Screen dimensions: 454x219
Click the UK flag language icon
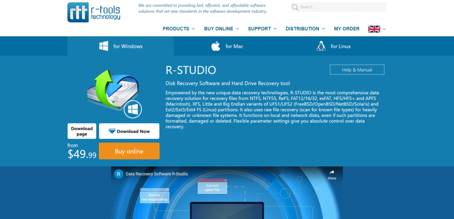[374, 29]
